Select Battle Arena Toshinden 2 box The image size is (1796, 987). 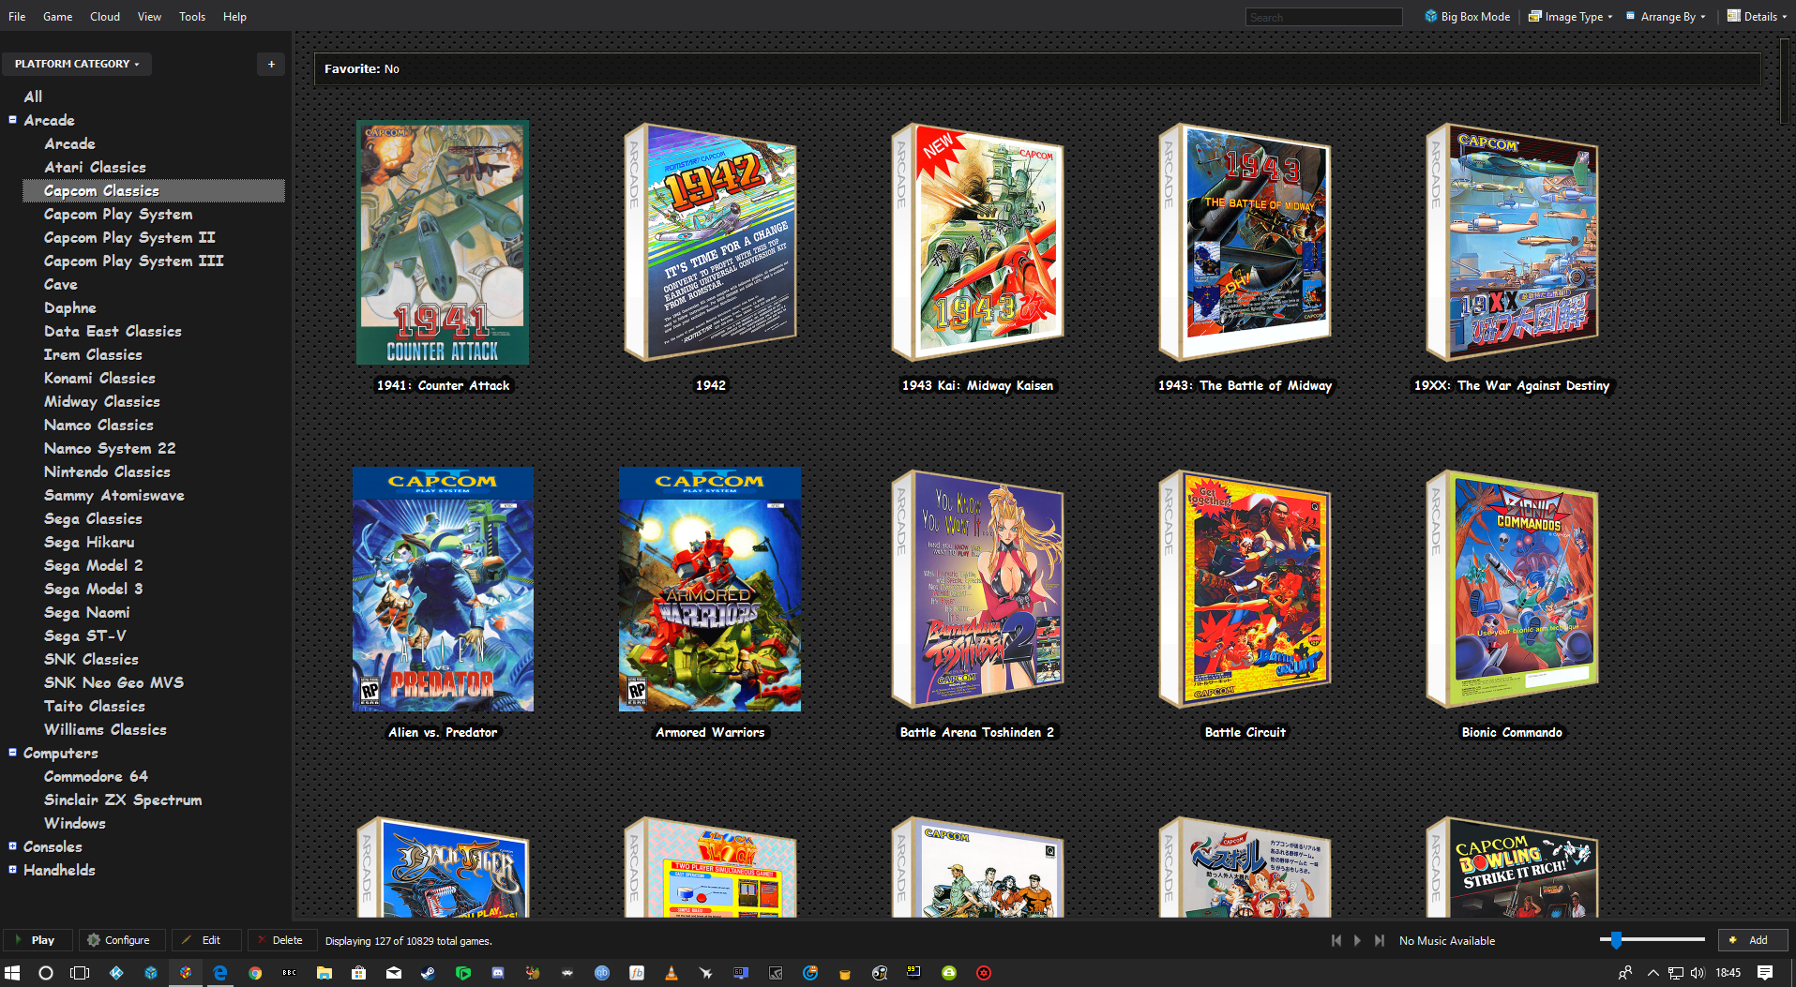click(977, 589)
